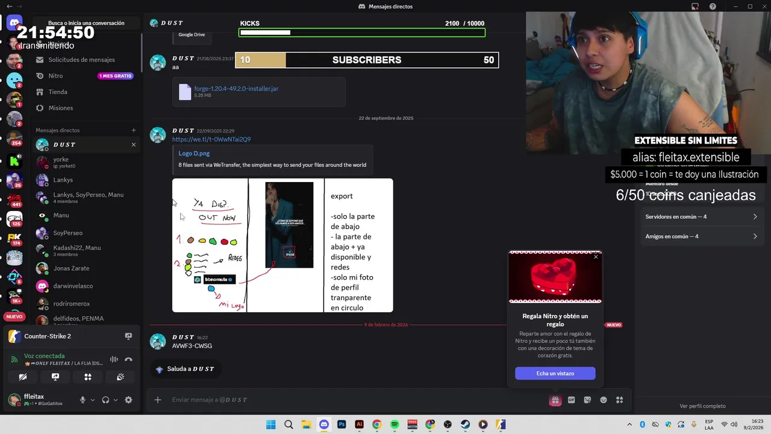771x434 pixels.
Task: Send a gift with the gift icon
Action: (x=555, y=400)
